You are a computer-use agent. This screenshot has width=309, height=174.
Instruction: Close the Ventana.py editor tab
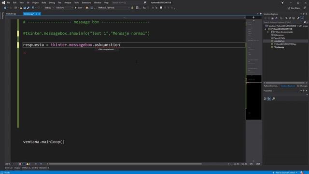[x=39, y=14]
